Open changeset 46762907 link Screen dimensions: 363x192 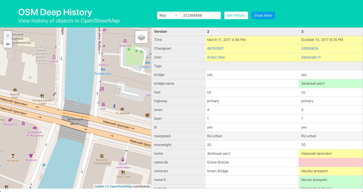coord(215,49)
